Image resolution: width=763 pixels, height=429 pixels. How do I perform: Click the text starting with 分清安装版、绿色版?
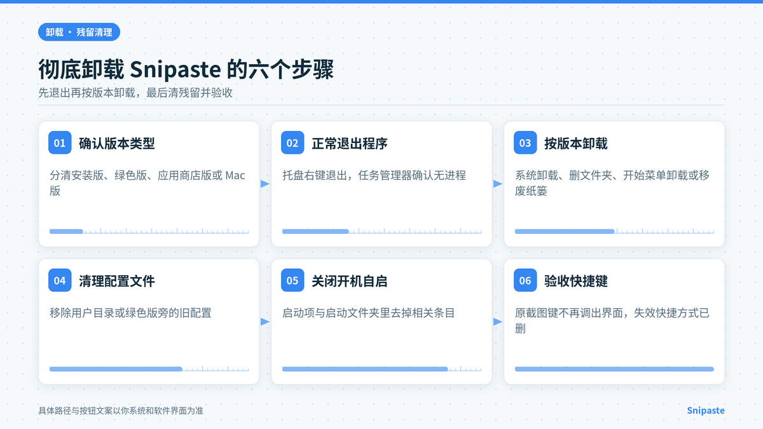[148, 183]
